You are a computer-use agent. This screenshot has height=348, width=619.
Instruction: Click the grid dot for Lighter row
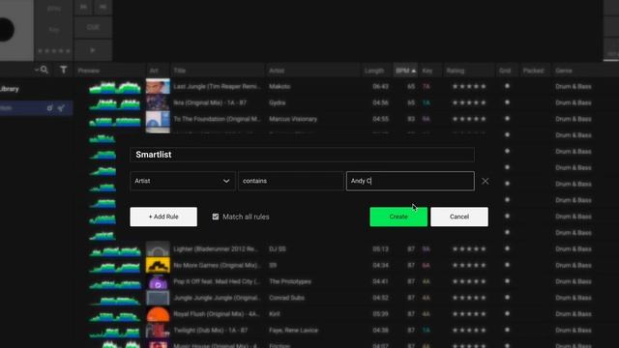coord(507,248)
